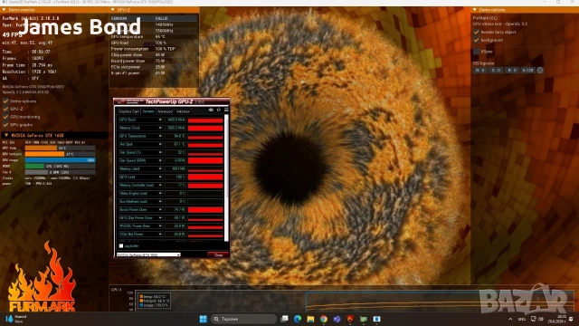The height and width of the screenshot is (326, 579).
Task: Click GPU-Z screenshot camera icon
Action: (x=211, y=110)
